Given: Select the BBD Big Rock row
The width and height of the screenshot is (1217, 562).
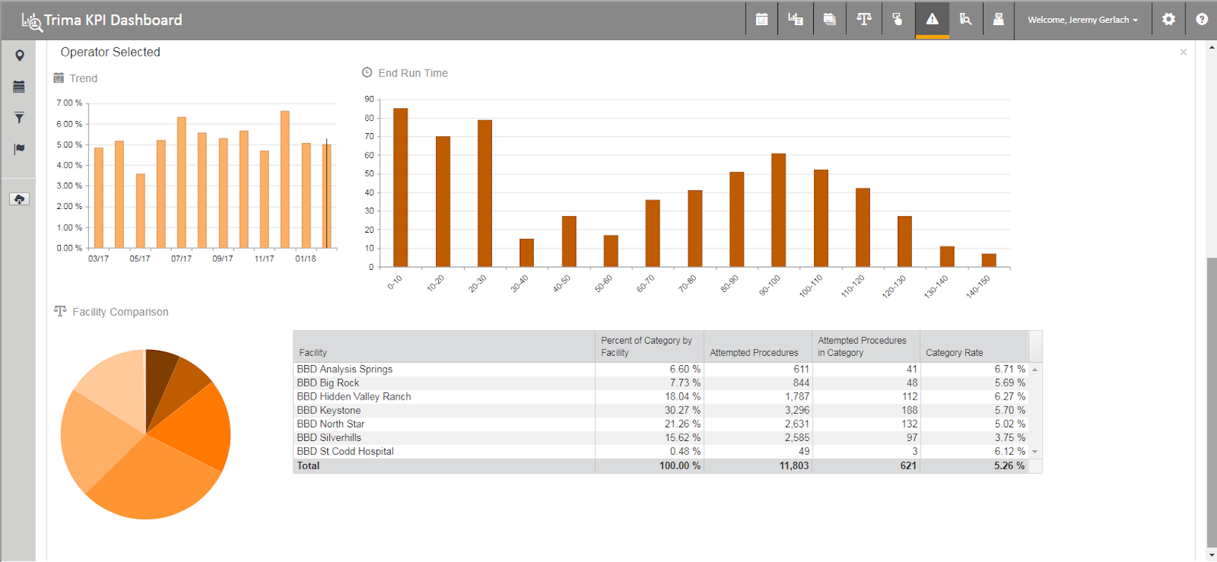Looking at the screenshot, I should click(x=661, y=383).
